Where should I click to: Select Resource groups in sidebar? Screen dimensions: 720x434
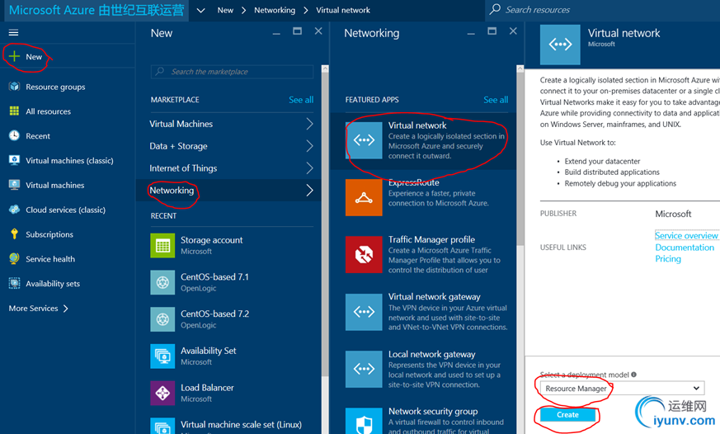tap(55, 87)
